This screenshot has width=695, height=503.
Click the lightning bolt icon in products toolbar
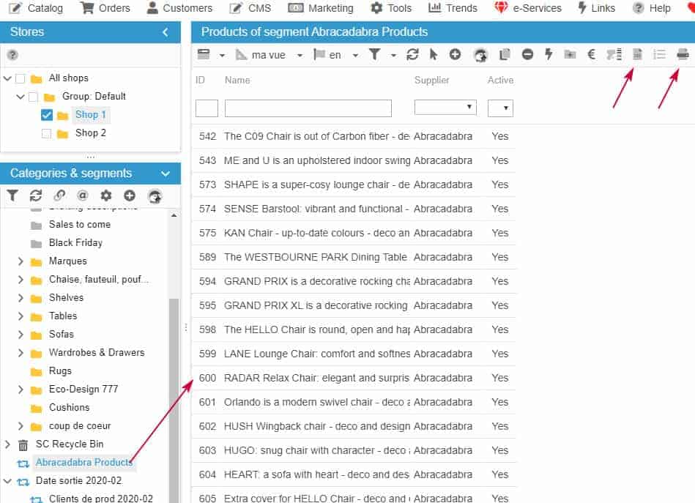548,54
